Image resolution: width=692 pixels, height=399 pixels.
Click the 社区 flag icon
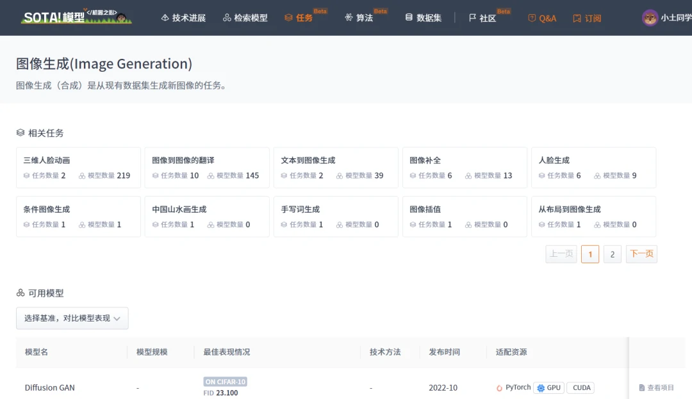pyautogui.click(x=472, y=18)
